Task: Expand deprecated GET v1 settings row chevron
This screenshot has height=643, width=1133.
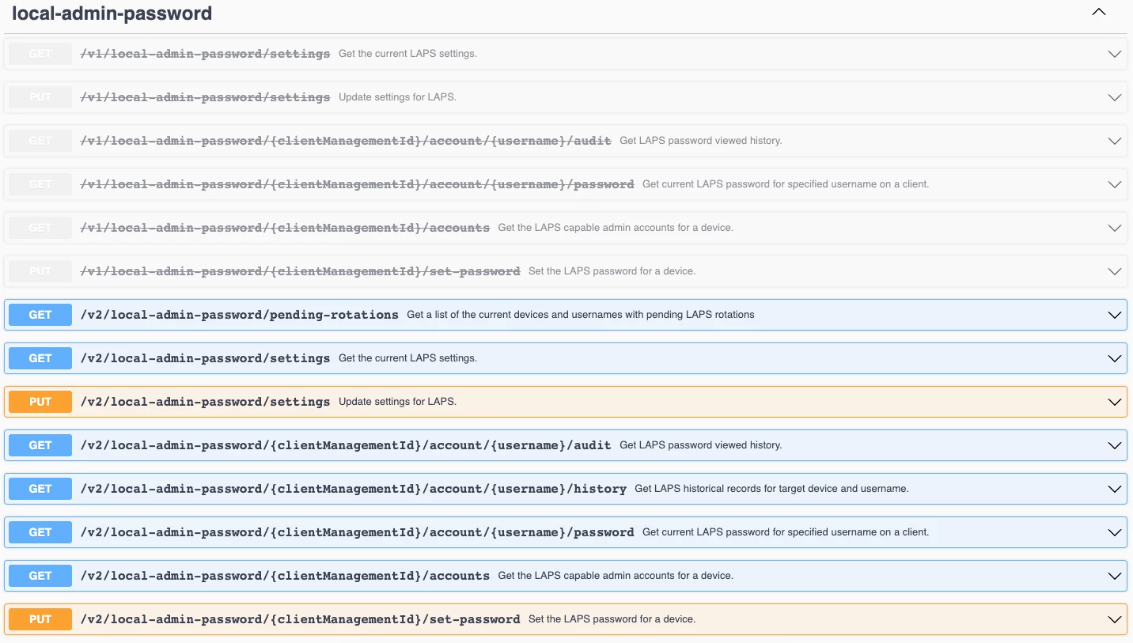Action: click(1115, 54)
